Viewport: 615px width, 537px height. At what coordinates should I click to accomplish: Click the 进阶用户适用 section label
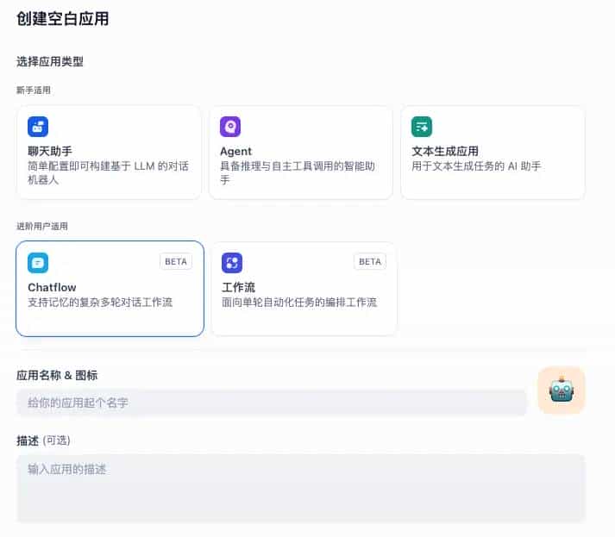point(42,226)
